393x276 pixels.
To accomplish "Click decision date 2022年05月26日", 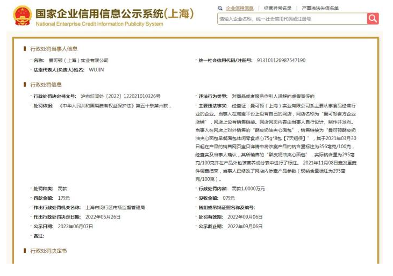I will (103, 217).
